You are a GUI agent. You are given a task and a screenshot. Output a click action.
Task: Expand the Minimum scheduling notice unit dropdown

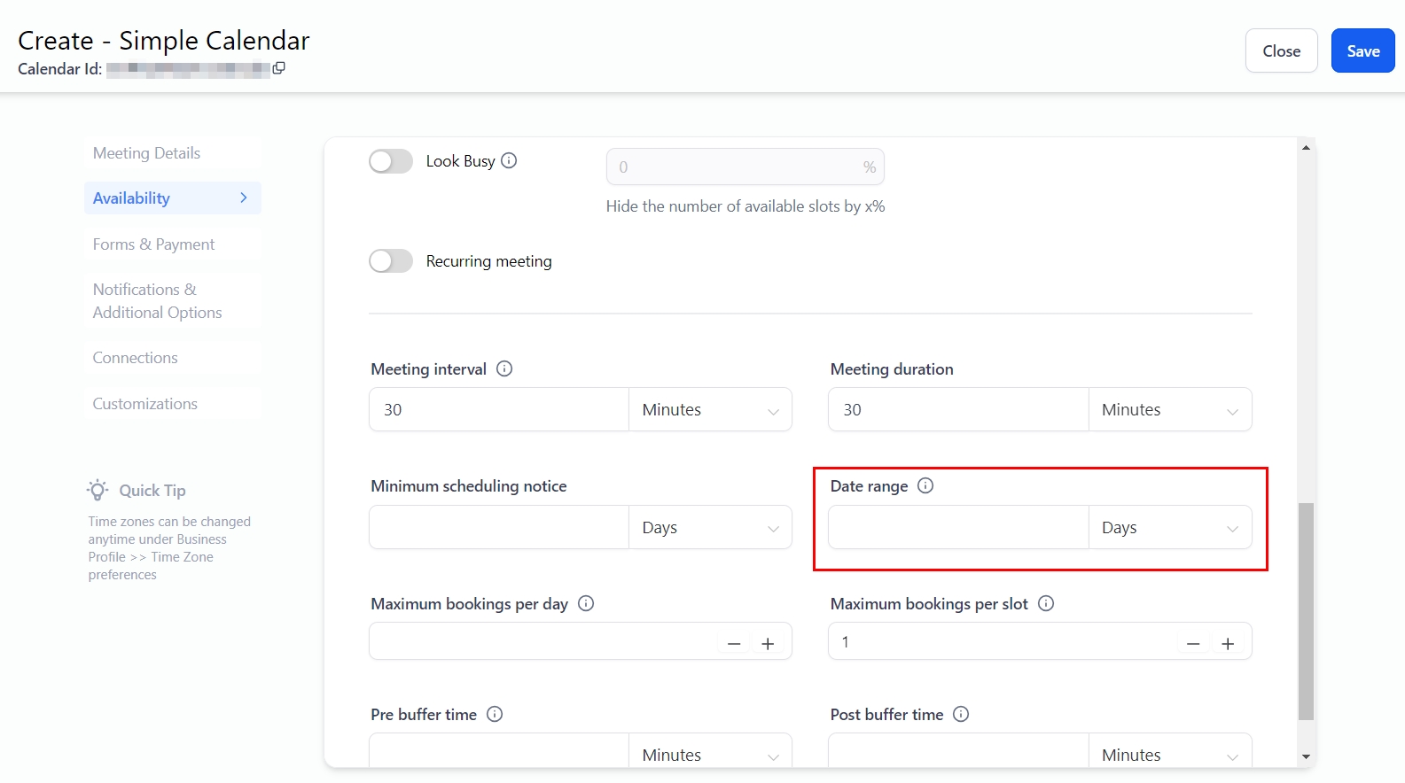[x=710, y=528]
